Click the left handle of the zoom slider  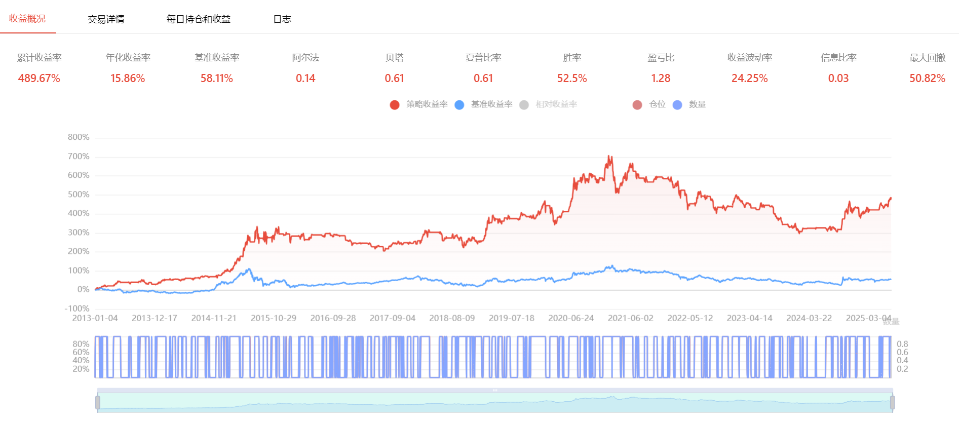97,403
